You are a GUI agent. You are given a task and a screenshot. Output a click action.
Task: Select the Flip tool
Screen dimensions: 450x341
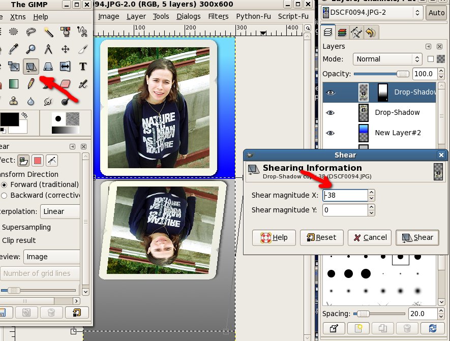click(x=66, y=67)
